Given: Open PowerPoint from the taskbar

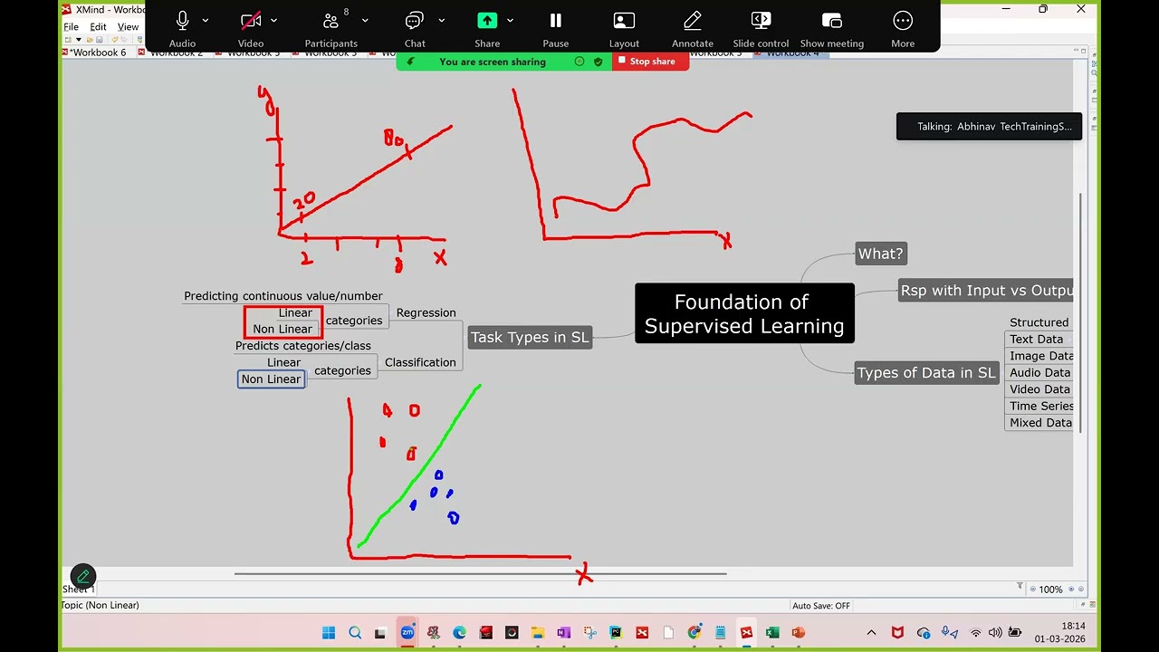Looking at the screenshot, I should point(799,633).
